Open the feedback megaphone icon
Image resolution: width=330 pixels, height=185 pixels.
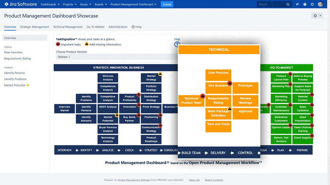tap(297, 4)
